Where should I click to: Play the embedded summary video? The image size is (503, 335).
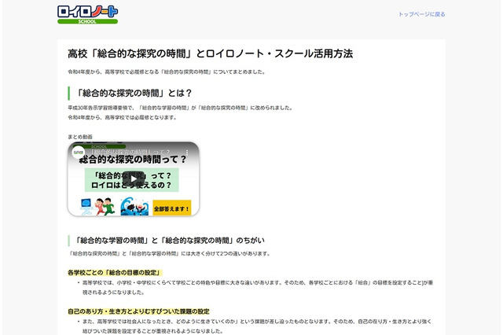click(x=134, y=179)
